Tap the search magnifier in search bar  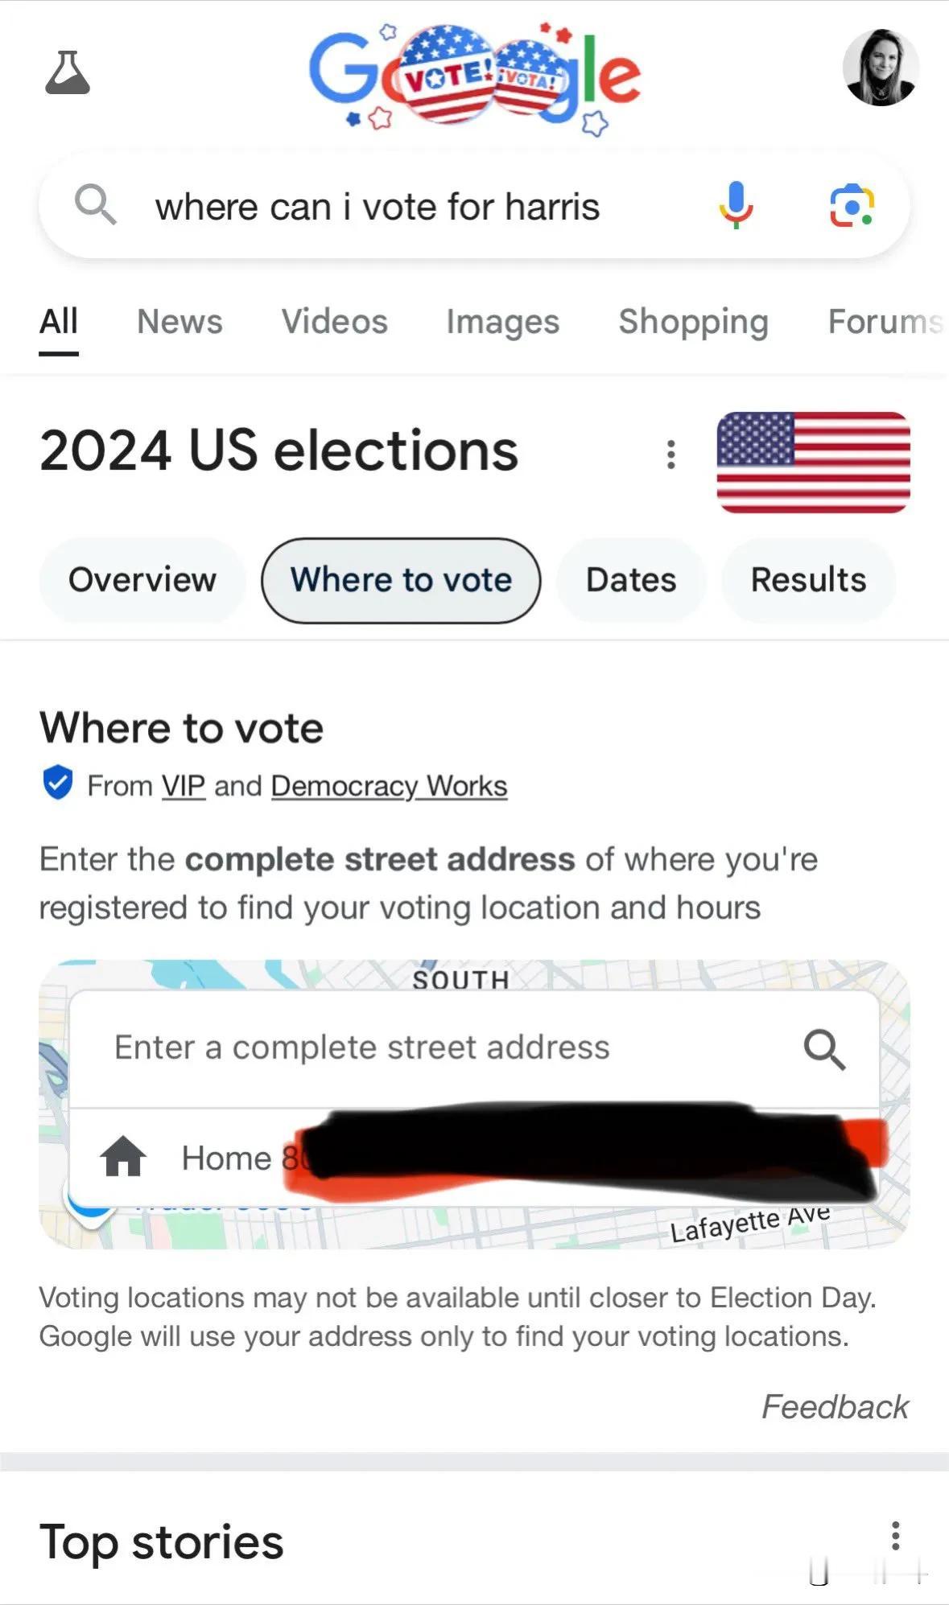tap(95, 204)
